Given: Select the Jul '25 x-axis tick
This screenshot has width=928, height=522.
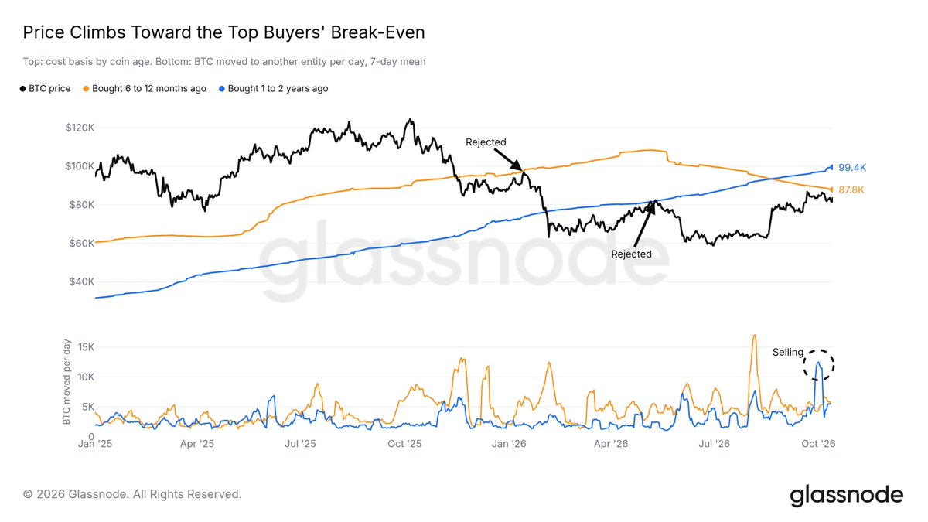Looking at the screenshot, I should tap(300, 444).
